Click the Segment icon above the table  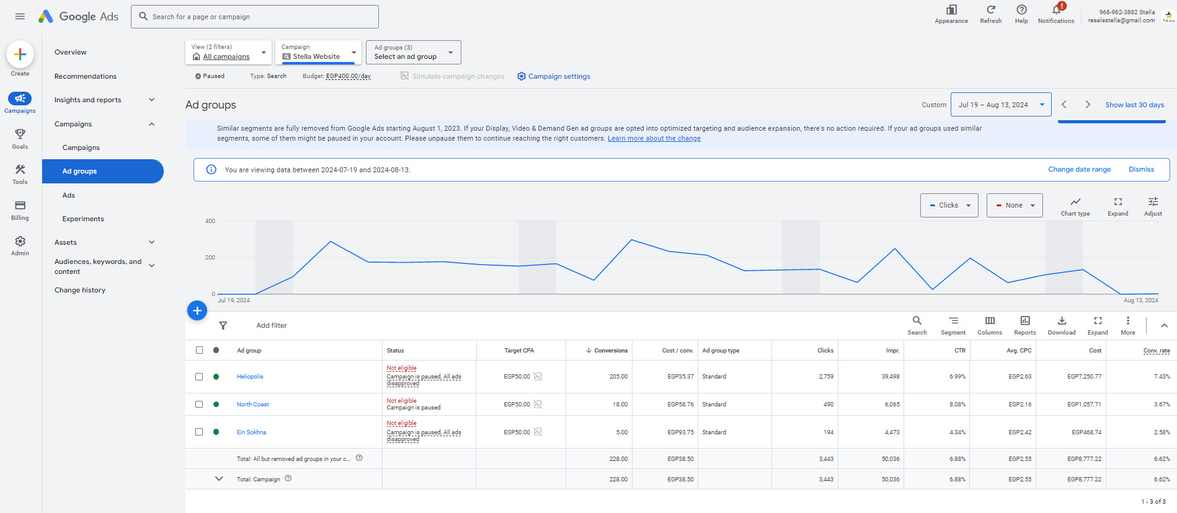click(x=953, y=325)
